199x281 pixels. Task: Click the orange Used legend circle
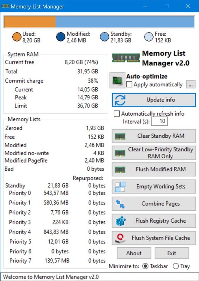[x=17, y=37]
